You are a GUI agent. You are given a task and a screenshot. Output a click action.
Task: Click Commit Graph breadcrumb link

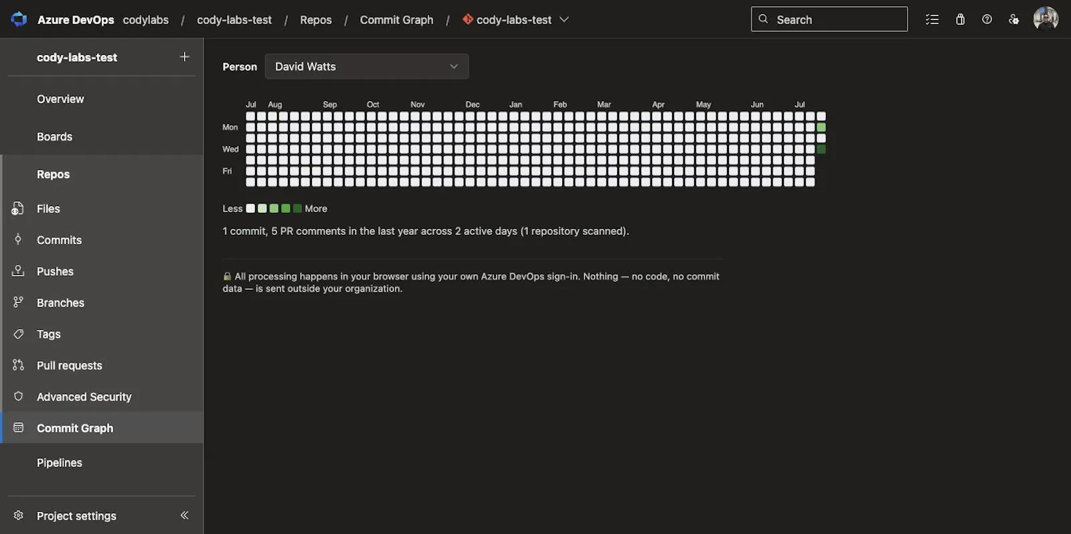(396, 19)
